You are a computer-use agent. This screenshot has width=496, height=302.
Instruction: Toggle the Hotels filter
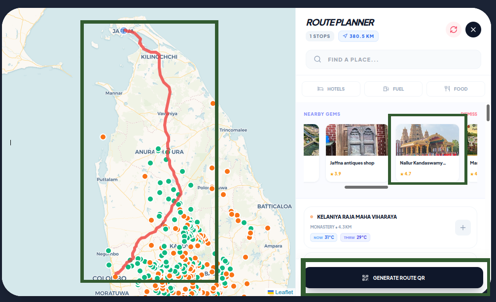[331, 89]
